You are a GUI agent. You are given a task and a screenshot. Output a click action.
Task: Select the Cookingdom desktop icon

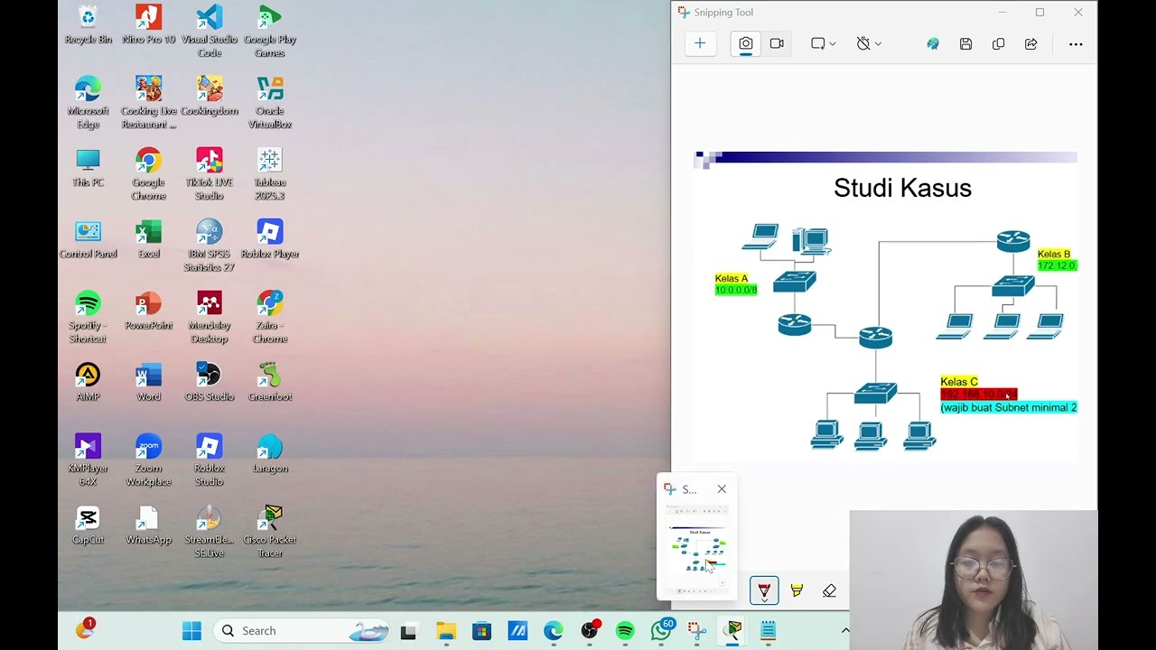click(209, 96)
